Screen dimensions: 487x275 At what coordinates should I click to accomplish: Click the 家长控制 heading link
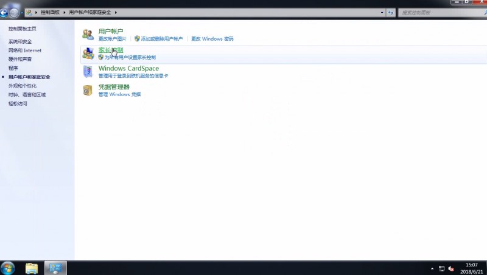click(x=111, y=50)
